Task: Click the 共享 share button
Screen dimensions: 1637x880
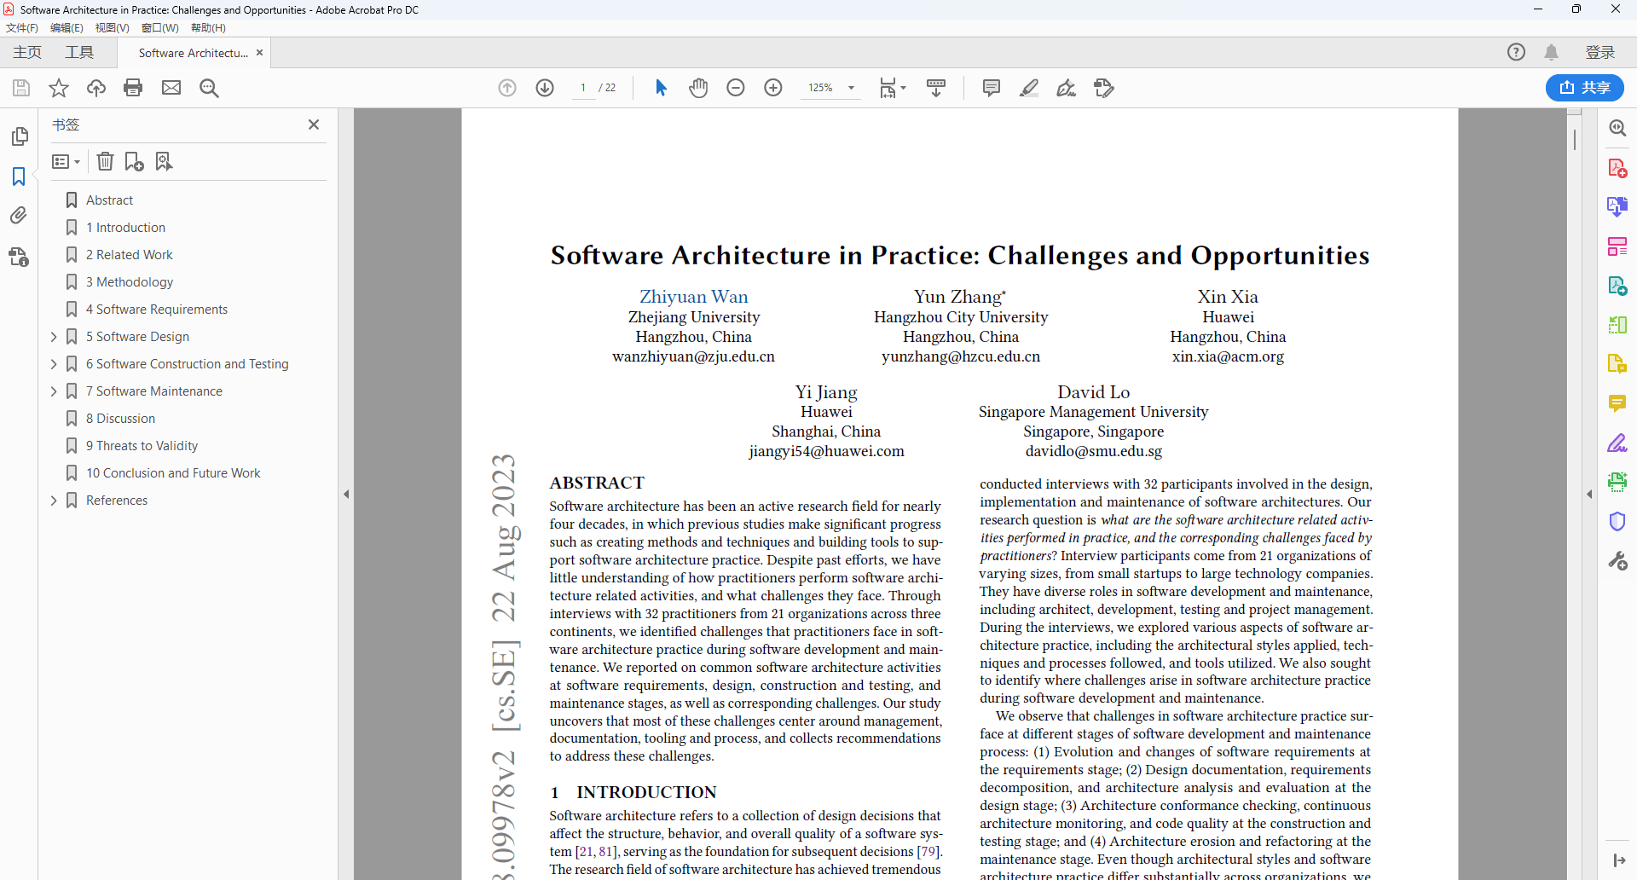Action: click(x=1585, y=88)
